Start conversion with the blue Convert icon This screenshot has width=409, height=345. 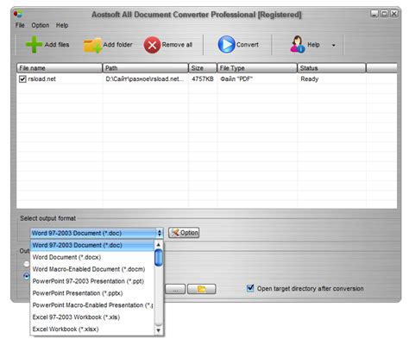(226, 44)
